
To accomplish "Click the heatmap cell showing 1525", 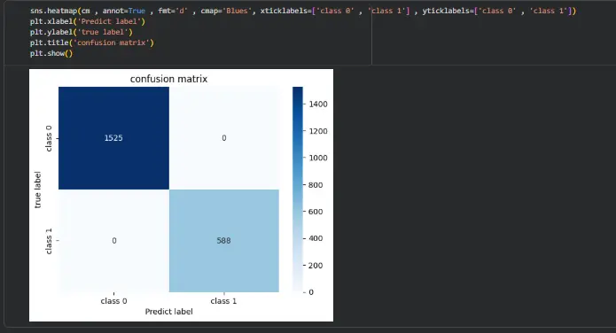I will tap(114, 138).
